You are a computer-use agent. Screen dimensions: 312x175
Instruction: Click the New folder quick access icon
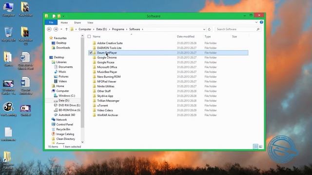(x=59, y=16)
